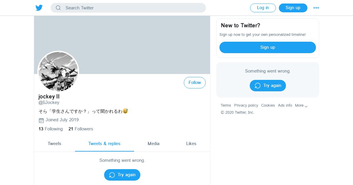Click the sweat-smile emoji in the bio
Viewport: 353px width, 185px height.
point(125,111)
